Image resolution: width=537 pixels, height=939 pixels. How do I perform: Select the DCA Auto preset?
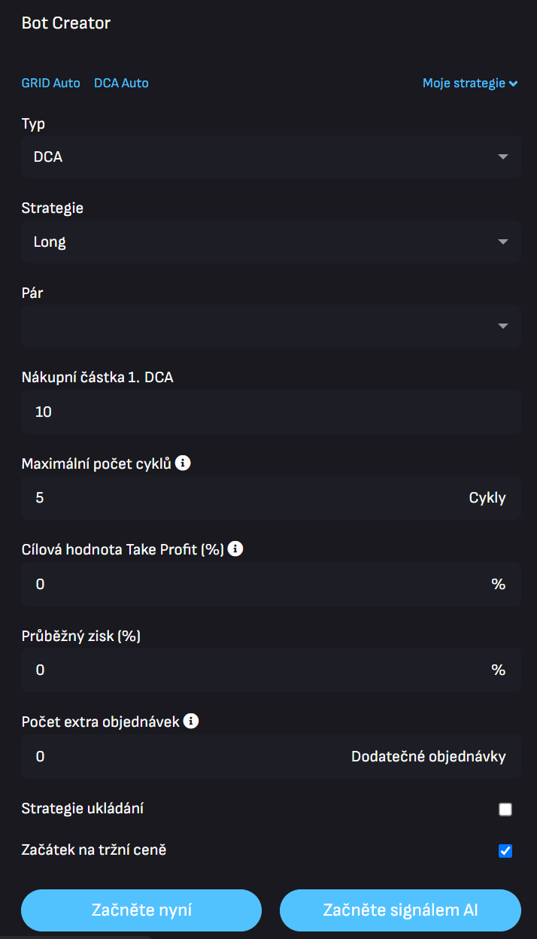coord(121,84)
